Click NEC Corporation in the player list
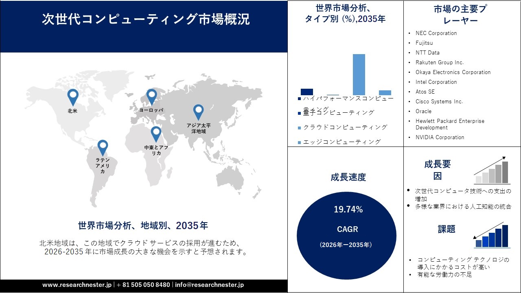The height and width of the screenshot is (293, 521). coord(436,33)
